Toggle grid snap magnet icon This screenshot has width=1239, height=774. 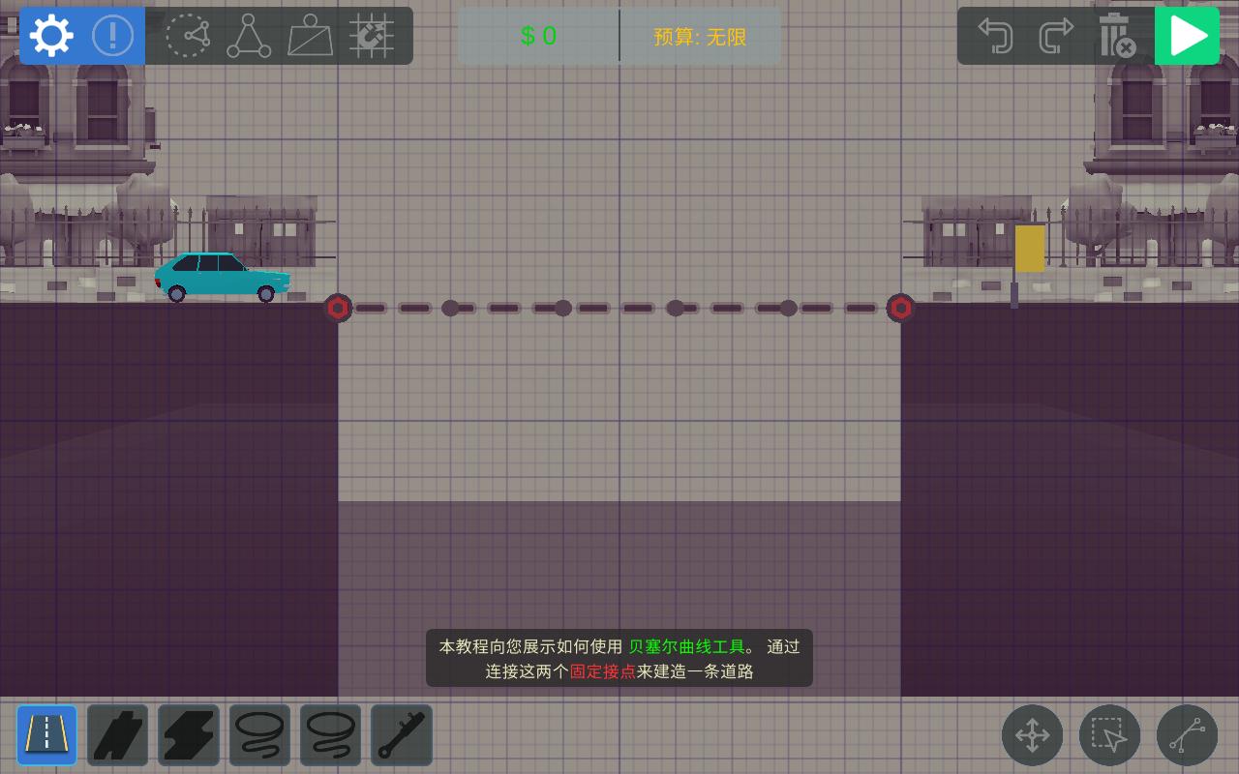[x=372, y=36]
